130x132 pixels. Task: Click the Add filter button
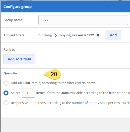(x=113, y=35)
